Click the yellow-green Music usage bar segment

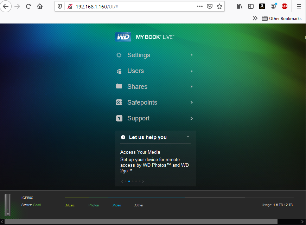point(77,198)
